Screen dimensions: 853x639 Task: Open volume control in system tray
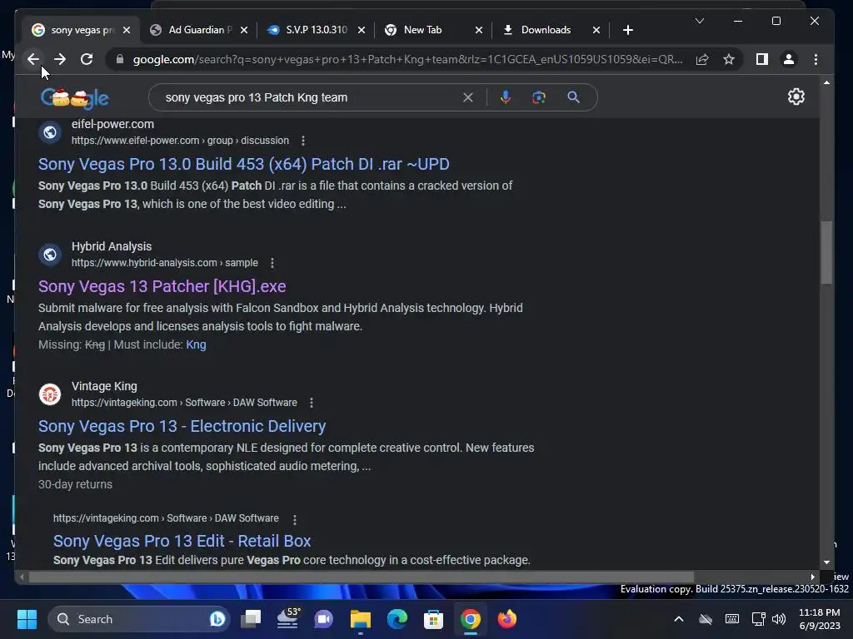(x=779, y=619)
